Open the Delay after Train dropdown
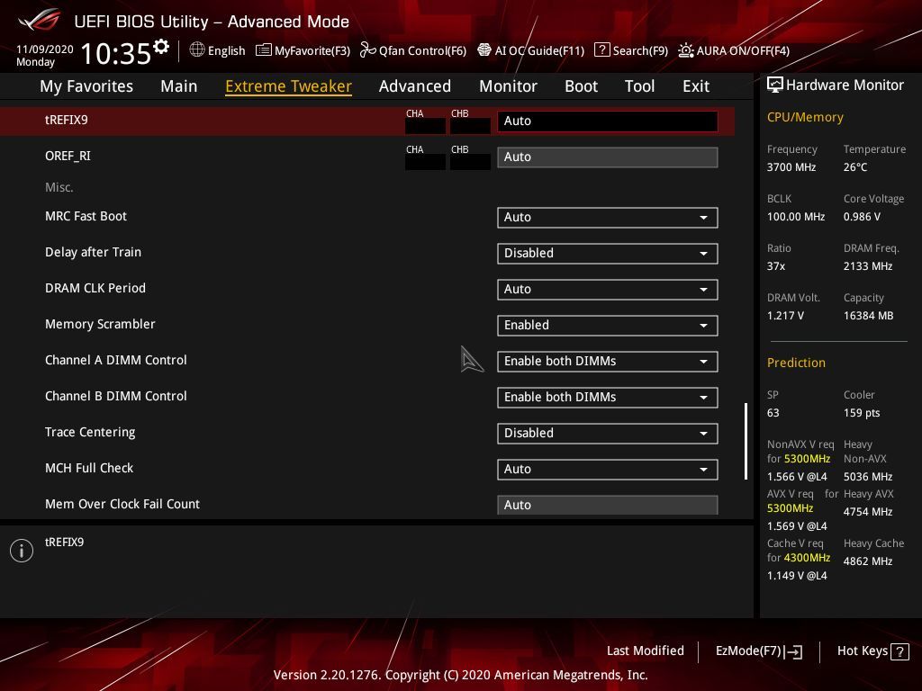 click(608, 253)
